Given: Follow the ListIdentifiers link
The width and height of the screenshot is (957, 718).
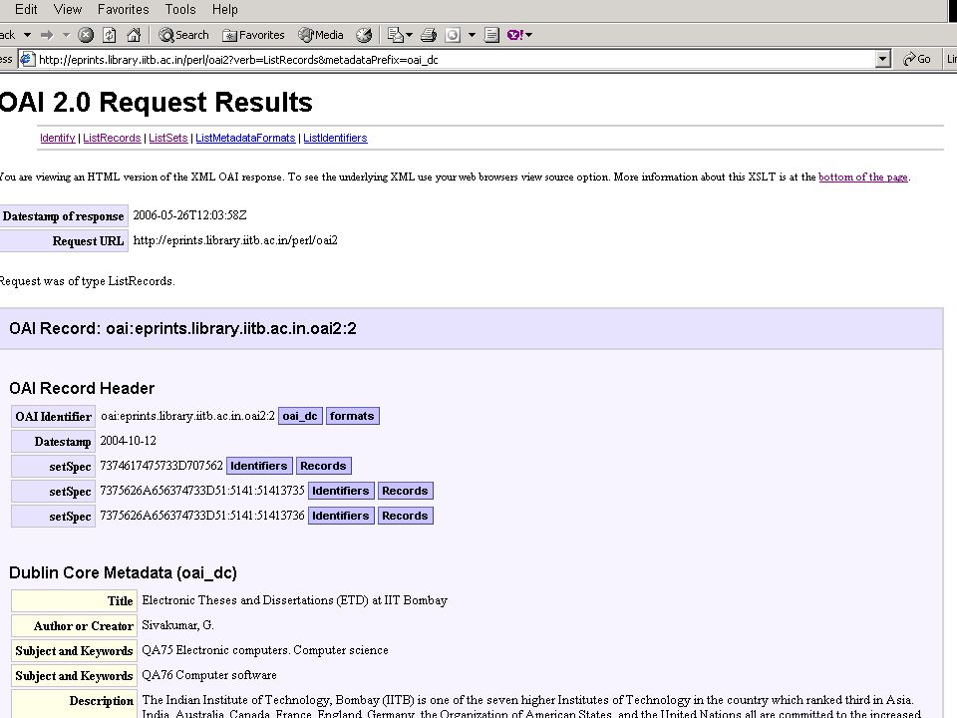Looking at the screenshot, I should pos(335,138).
